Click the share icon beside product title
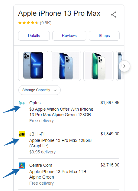 point(114,15)
